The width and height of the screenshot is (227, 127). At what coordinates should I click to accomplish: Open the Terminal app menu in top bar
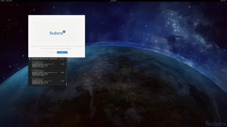(9, 1)
